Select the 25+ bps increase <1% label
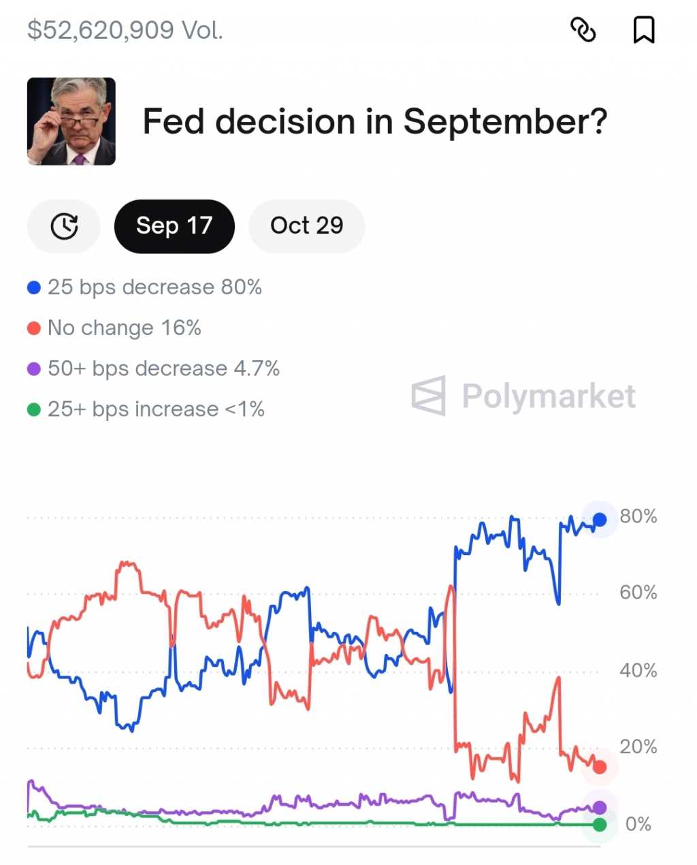This screenshot has width=697, height=865. click(x=156, y=409)
